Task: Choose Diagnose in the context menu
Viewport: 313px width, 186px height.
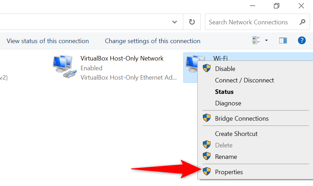Action: click(228, 103)
